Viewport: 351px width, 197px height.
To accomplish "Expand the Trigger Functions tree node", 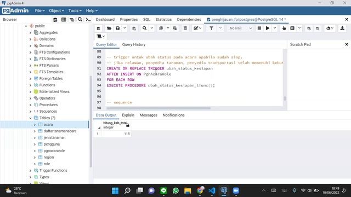I will point(30,170).
